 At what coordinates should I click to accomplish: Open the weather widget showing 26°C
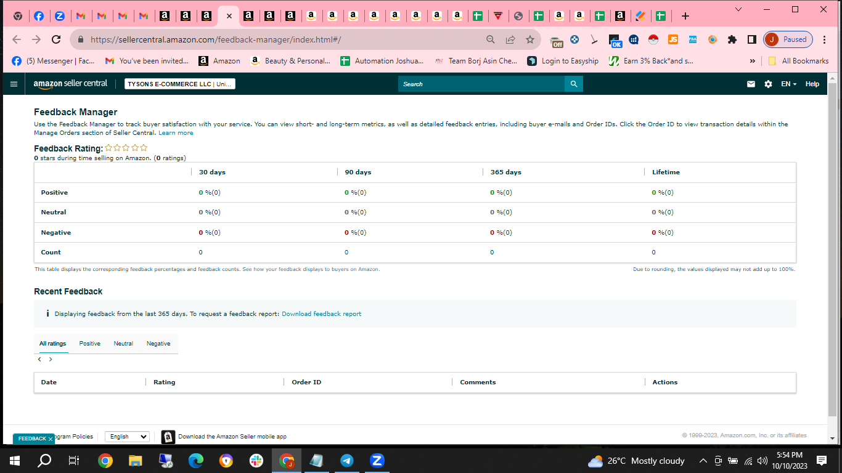coord(636,461)
